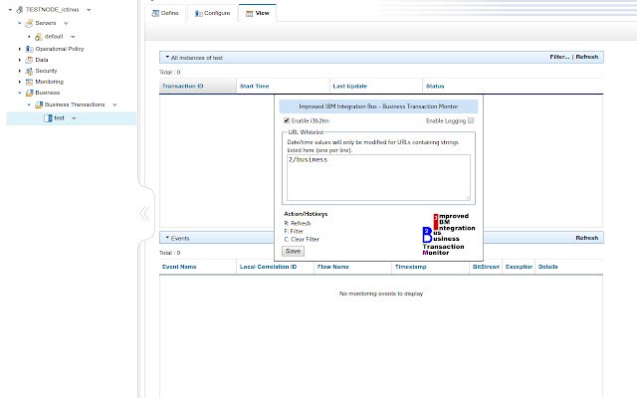This screenshot has width=637, height=398.
Task: Click the Monitoring icon in tree
Action: click(29, 82)
